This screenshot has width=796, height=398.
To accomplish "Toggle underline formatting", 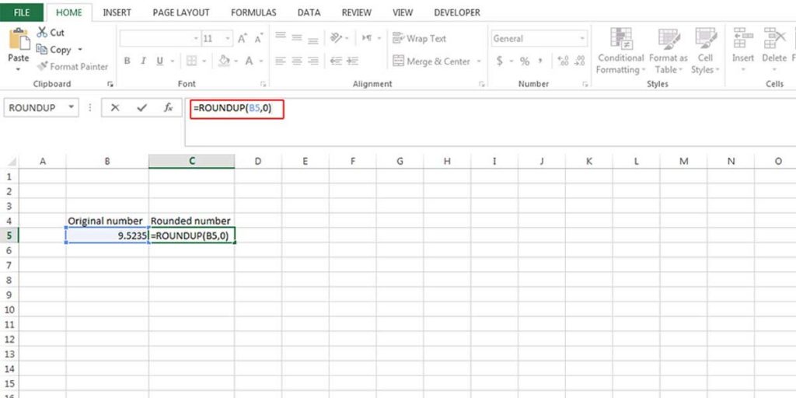I will [159, 61].
